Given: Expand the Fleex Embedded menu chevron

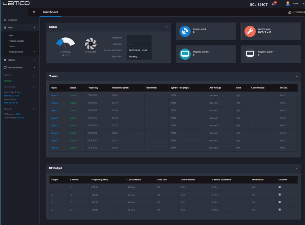Looking at the screenshot, I should (34, 68).
